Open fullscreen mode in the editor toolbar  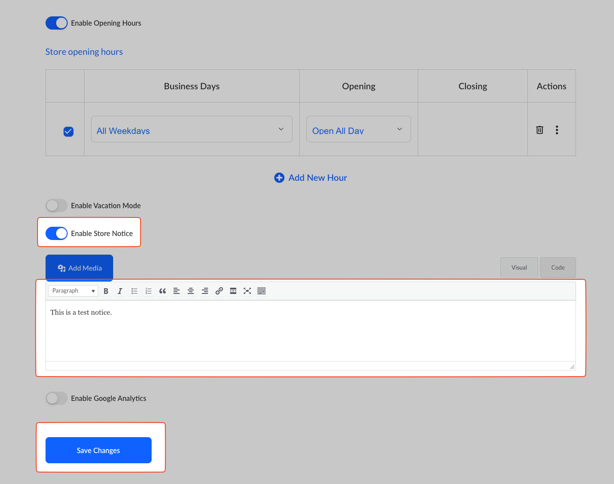click(247, 291)
